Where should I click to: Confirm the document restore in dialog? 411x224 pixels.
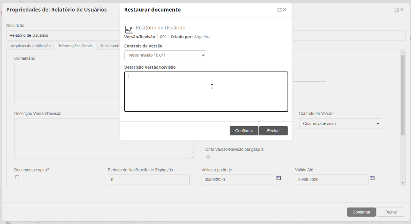244,131
